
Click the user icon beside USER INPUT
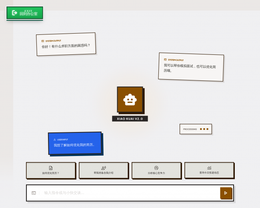tap(54, 140)
